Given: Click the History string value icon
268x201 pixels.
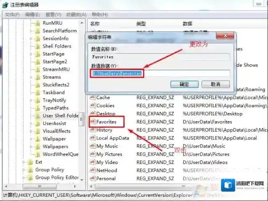Looking at the screenshot, I should 92,130.
